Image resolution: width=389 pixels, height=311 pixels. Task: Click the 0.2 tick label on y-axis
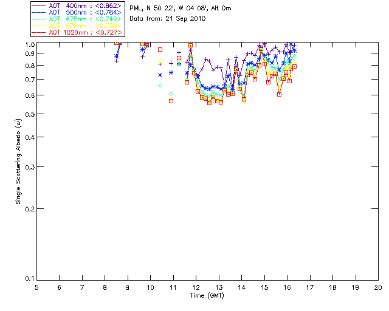tap(29, 209)
